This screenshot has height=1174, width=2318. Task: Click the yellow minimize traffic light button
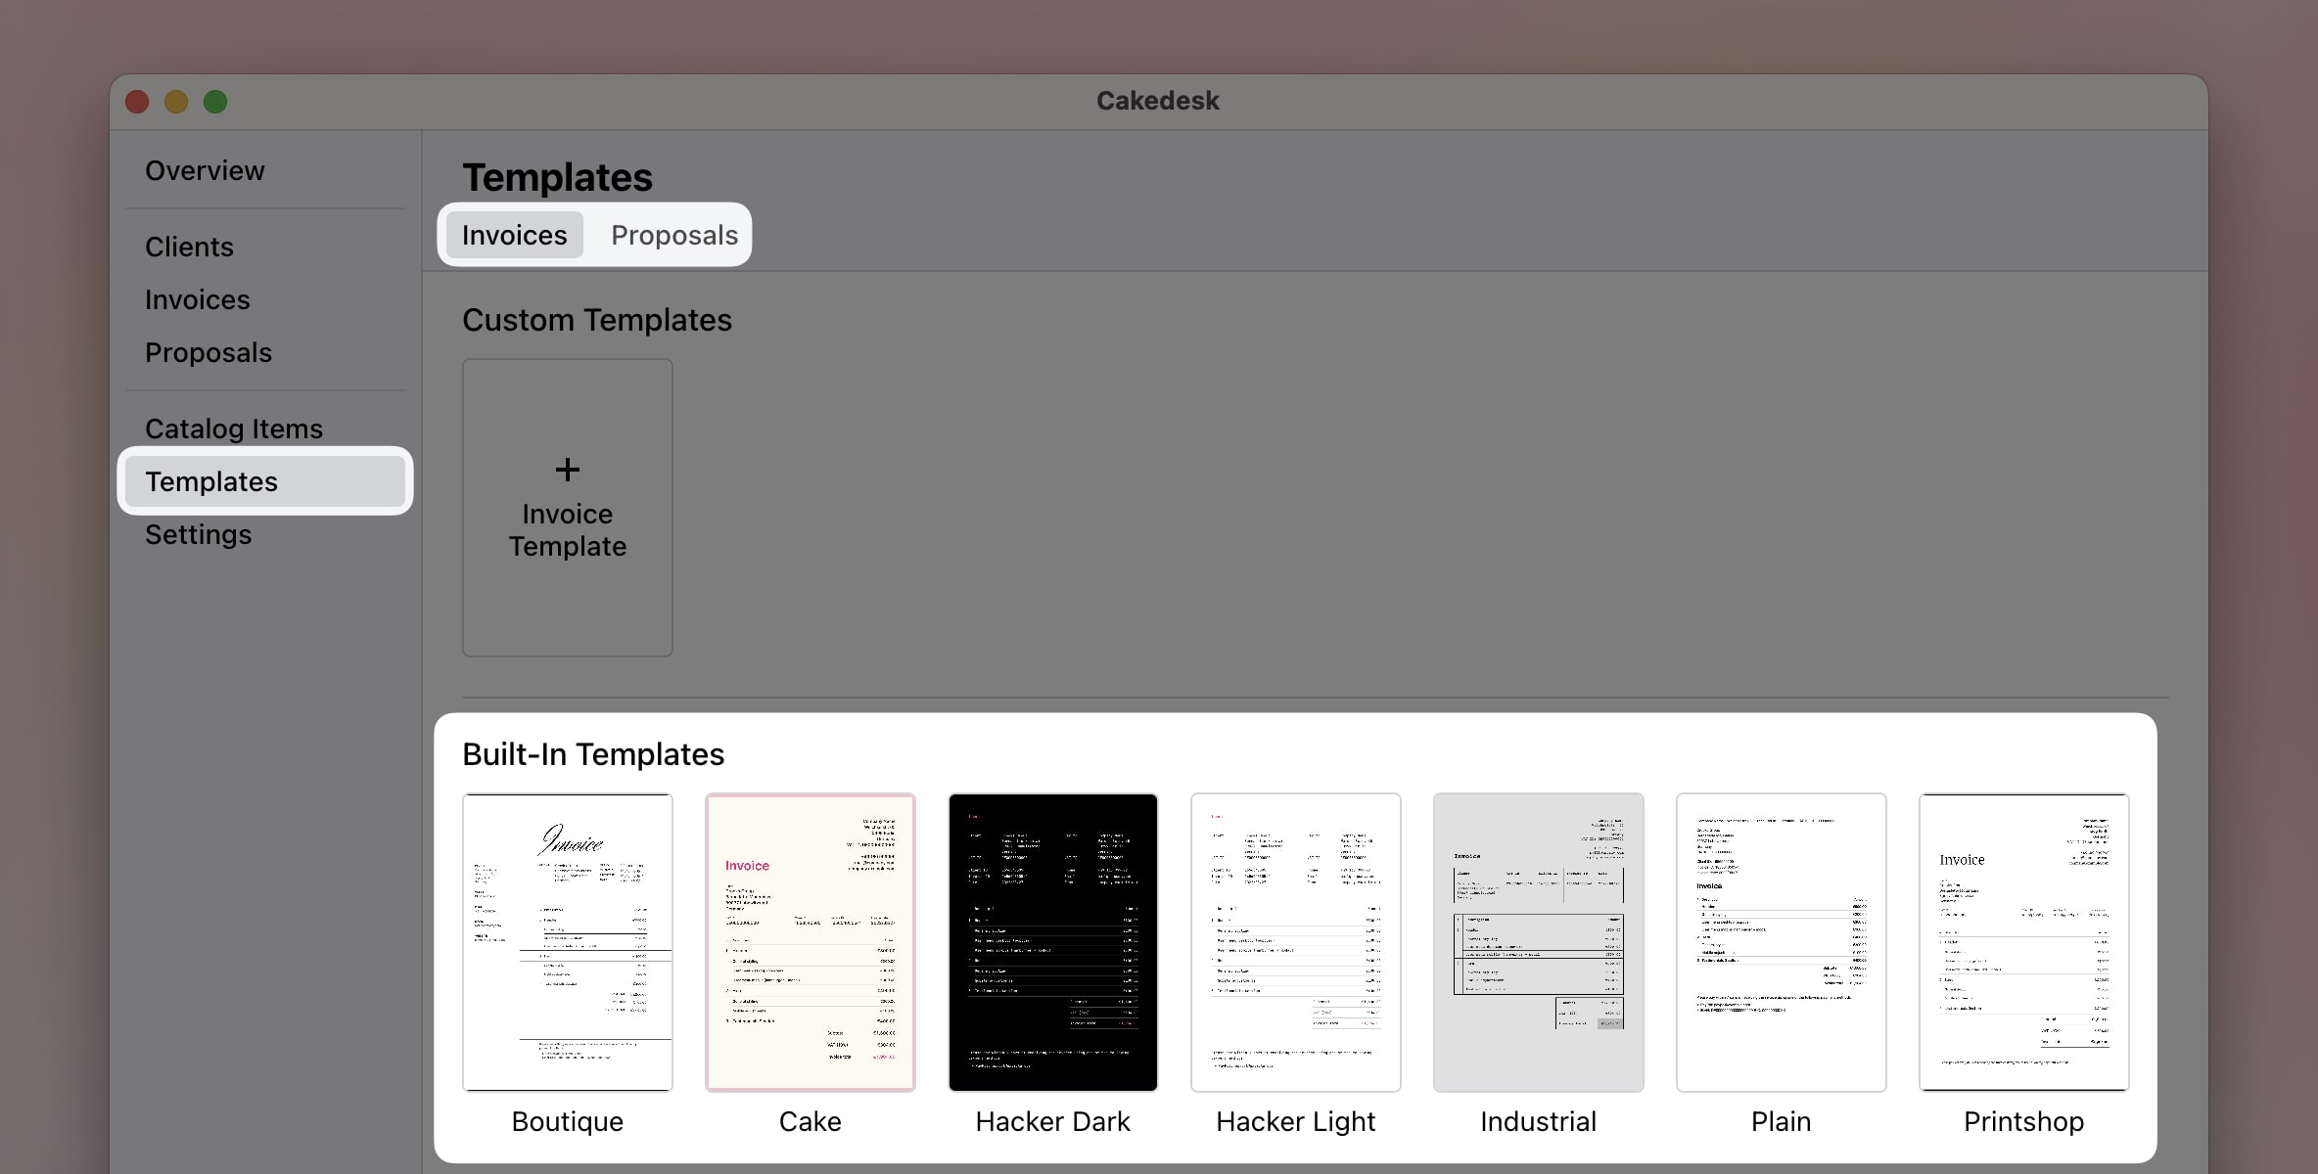(175, 101)
